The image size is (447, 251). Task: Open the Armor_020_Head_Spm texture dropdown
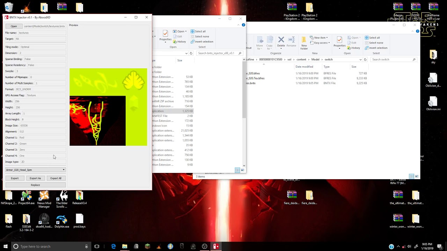pyautogui.click(x=35, y=170)
